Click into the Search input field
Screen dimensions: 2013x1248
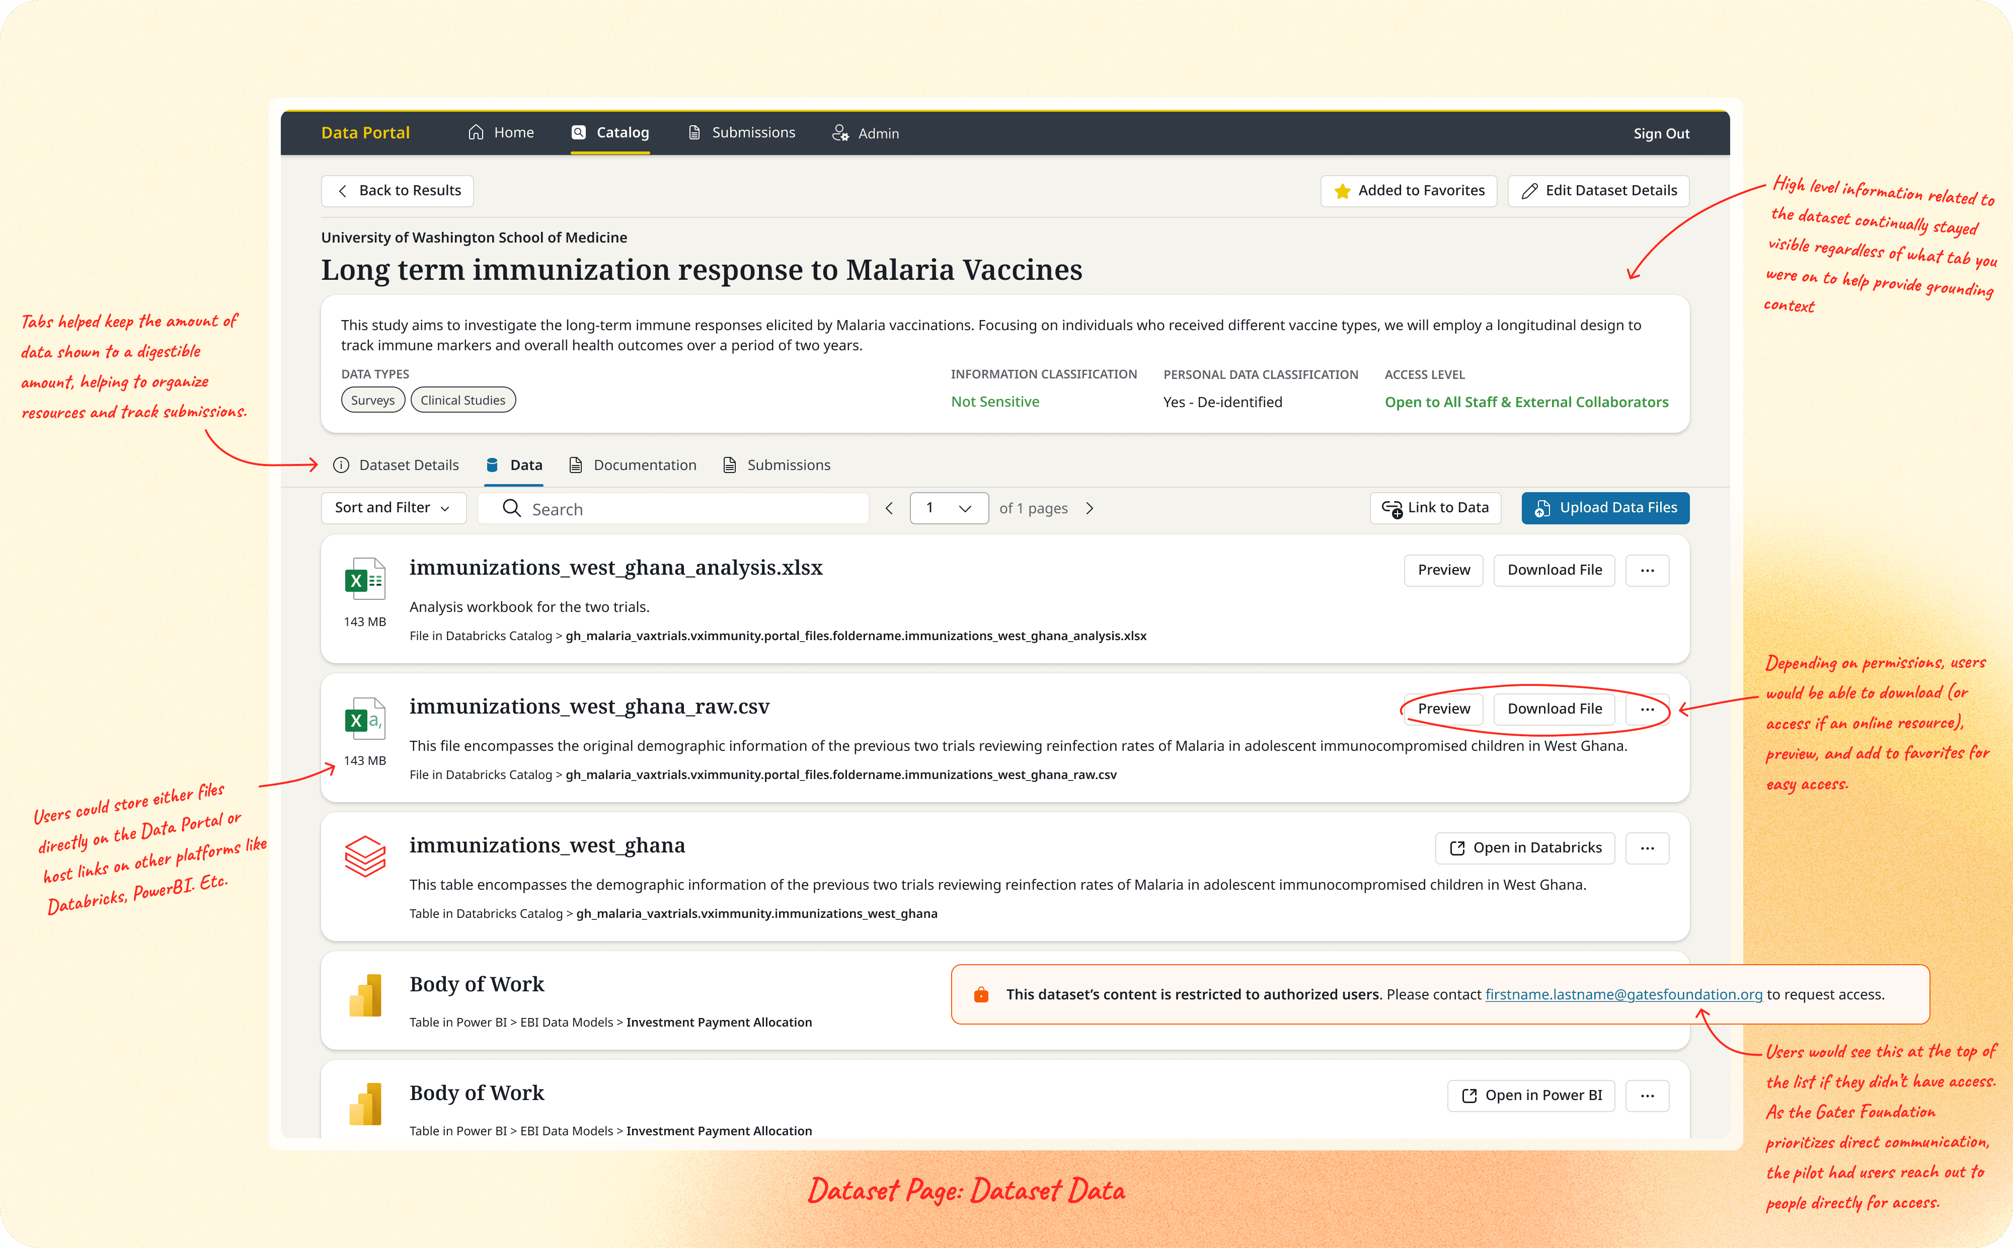(x=693, y=509)
